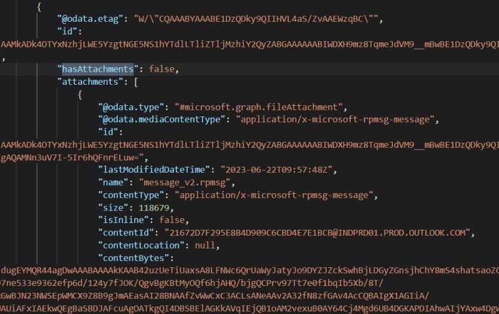Select the INDPRD01.PROD.OUTLOOK.COM contentId value
499x314 pixels.
(x=317, y=232)
